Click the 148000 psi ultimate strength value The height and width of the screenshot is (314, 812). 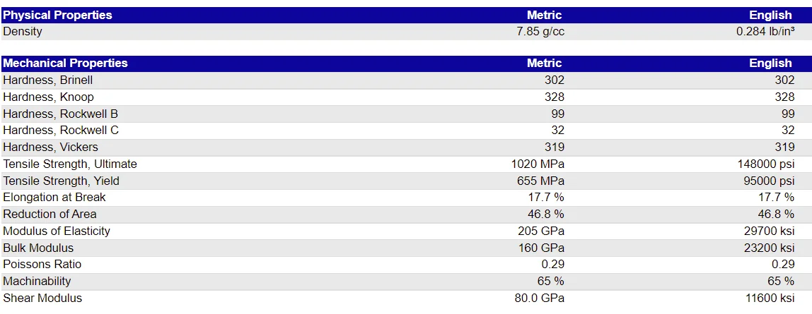tap(766, 164)
